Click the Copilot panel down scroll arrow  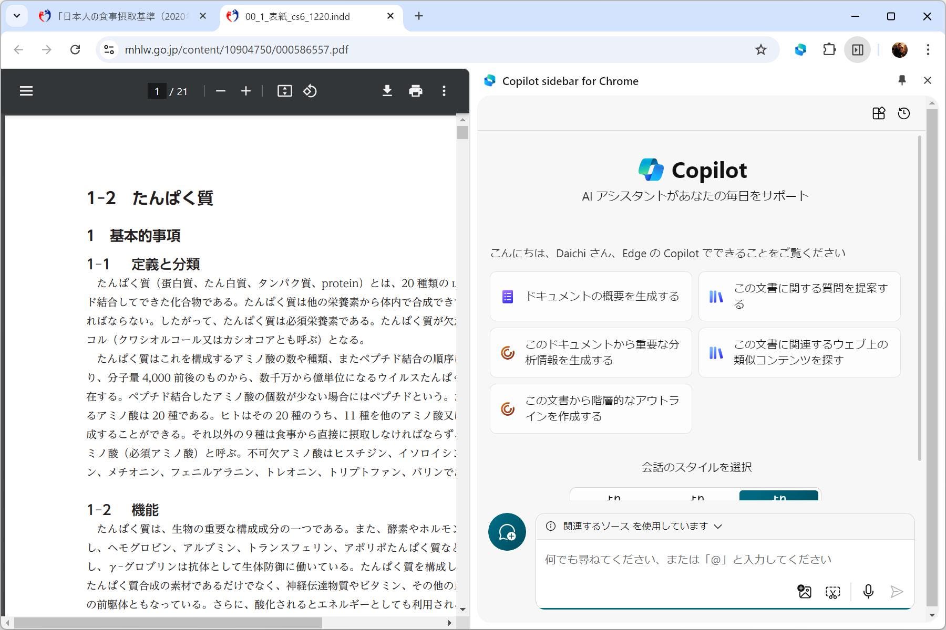tap(932, 615)
